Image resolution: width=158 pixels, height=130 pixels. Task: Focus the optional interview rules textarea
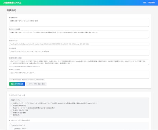[x=79, y=75]
